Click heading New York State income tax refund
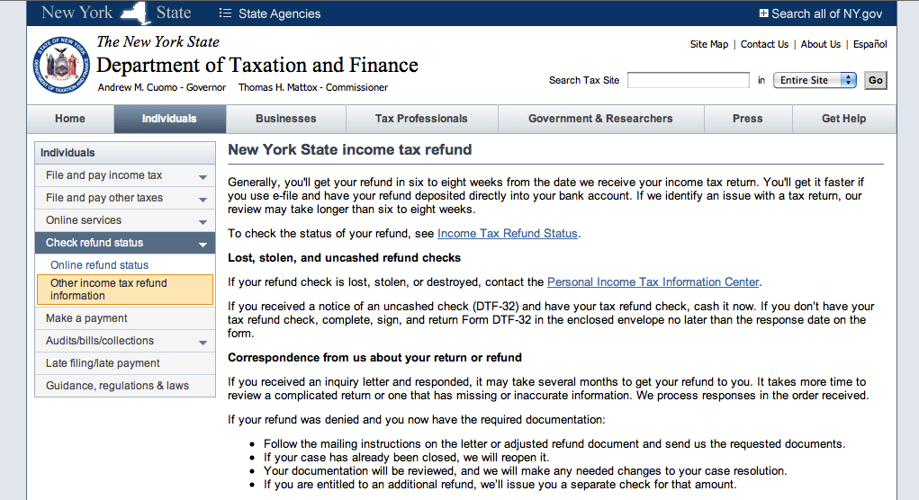Image resolution: width=919 pixels, height=500 pixels. pos(350,150)
